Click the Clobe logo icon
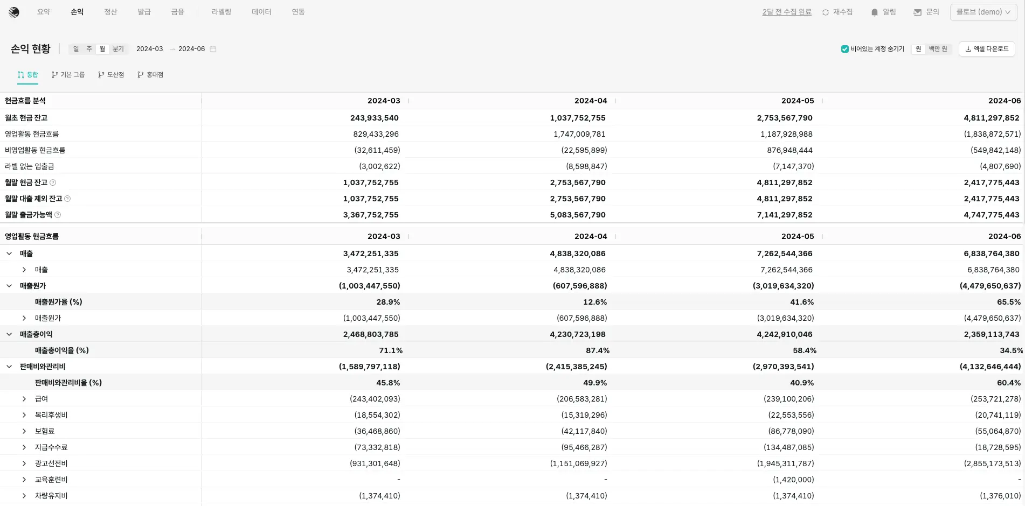The width and height of the screenshot is (1025, 506). click(14, 12)
